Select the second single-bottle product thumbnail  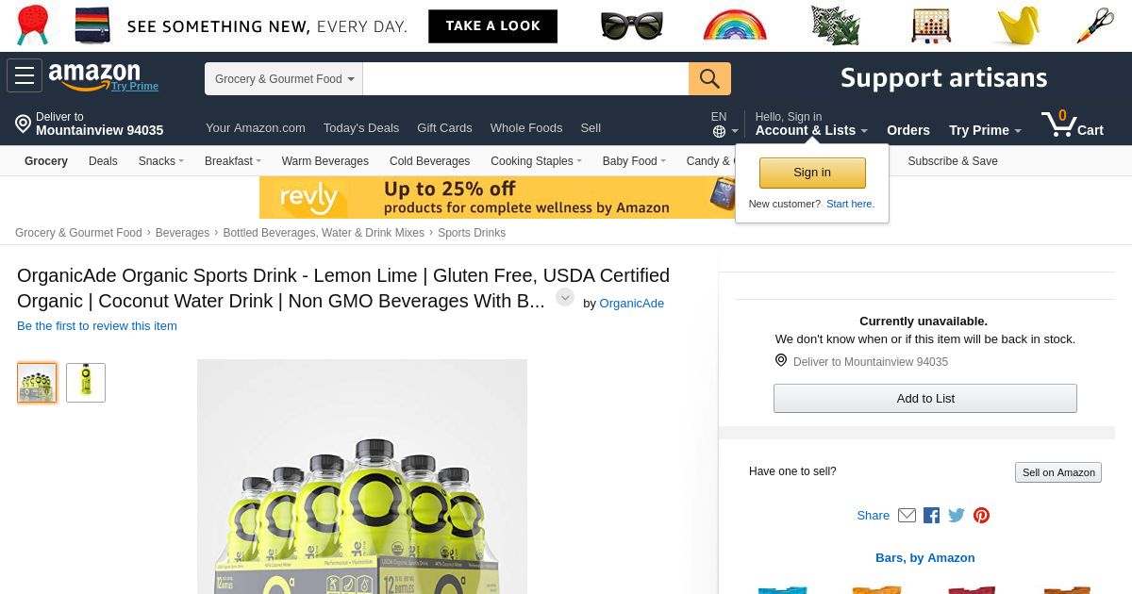point(86,383)
